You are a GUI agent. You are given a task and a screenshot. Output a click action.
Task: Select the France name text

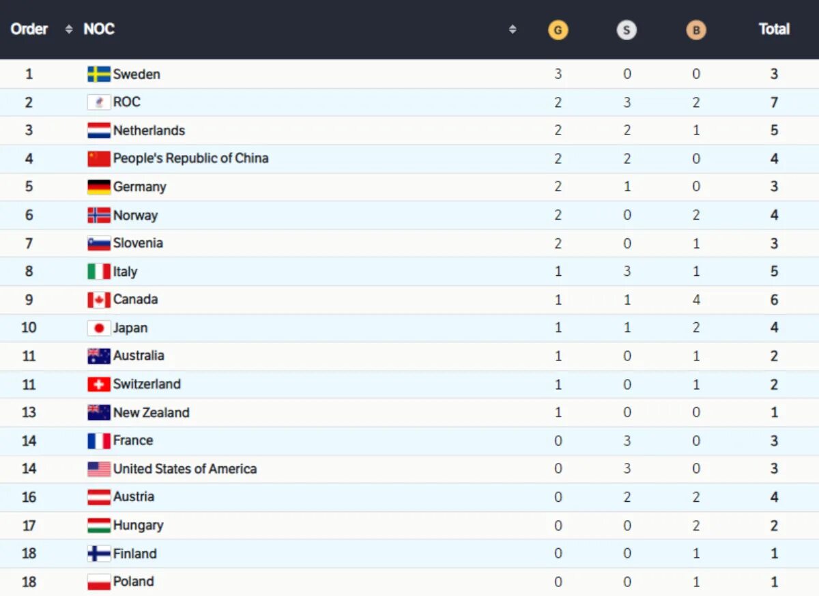pos(133,440)
